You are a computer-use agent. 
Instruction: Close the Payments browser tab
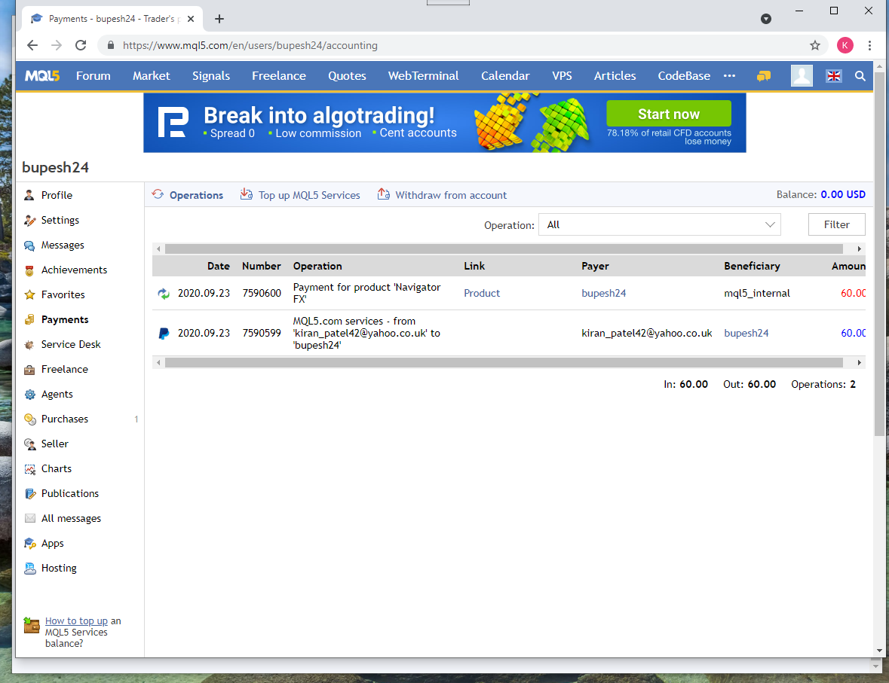coord(191,19)
